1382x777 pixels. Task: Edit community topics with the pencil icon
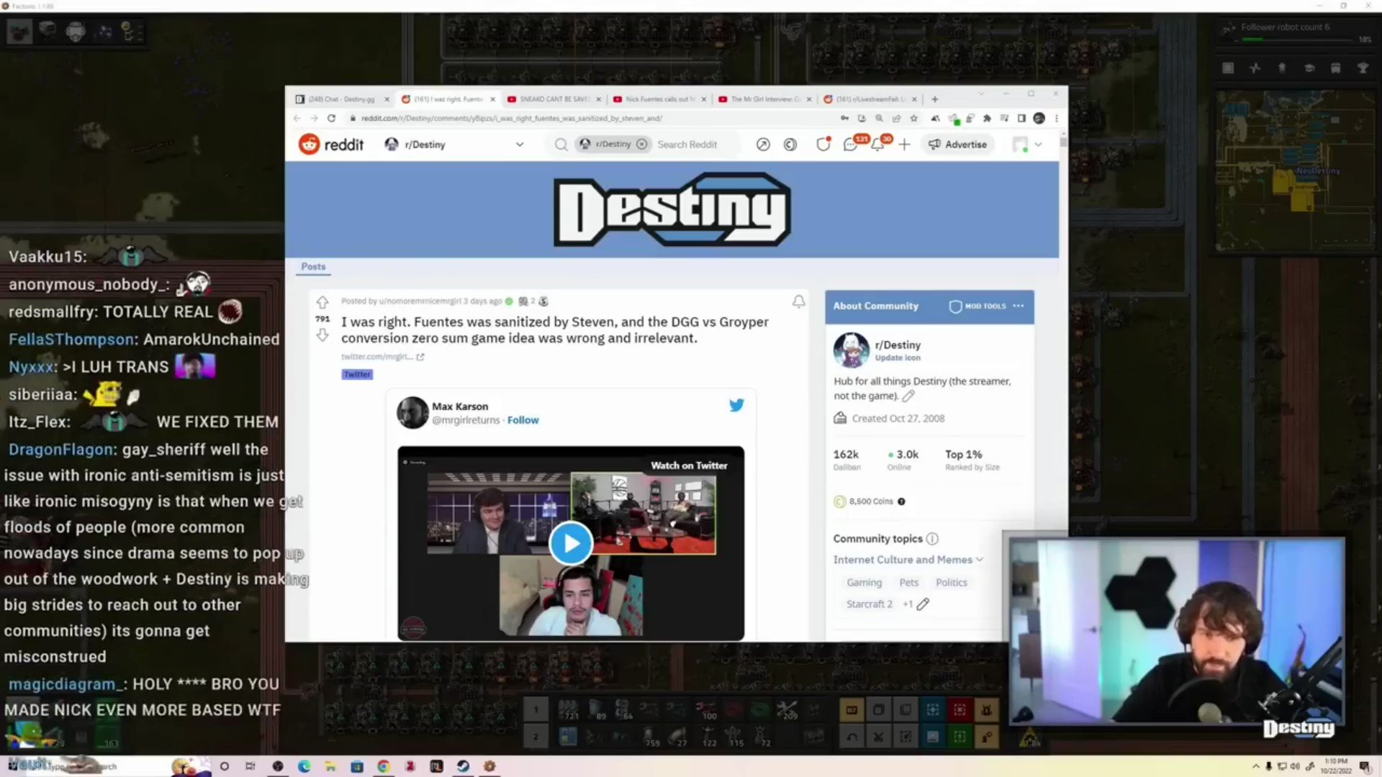[923, 604]
